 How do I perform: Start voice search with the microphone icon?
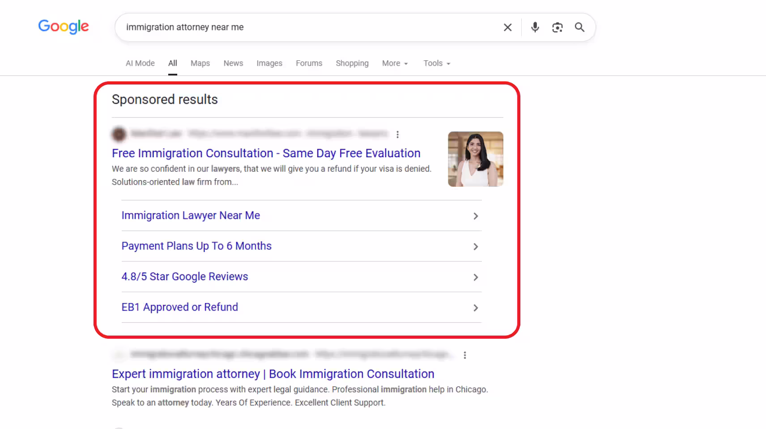click(x=535, y=27)
